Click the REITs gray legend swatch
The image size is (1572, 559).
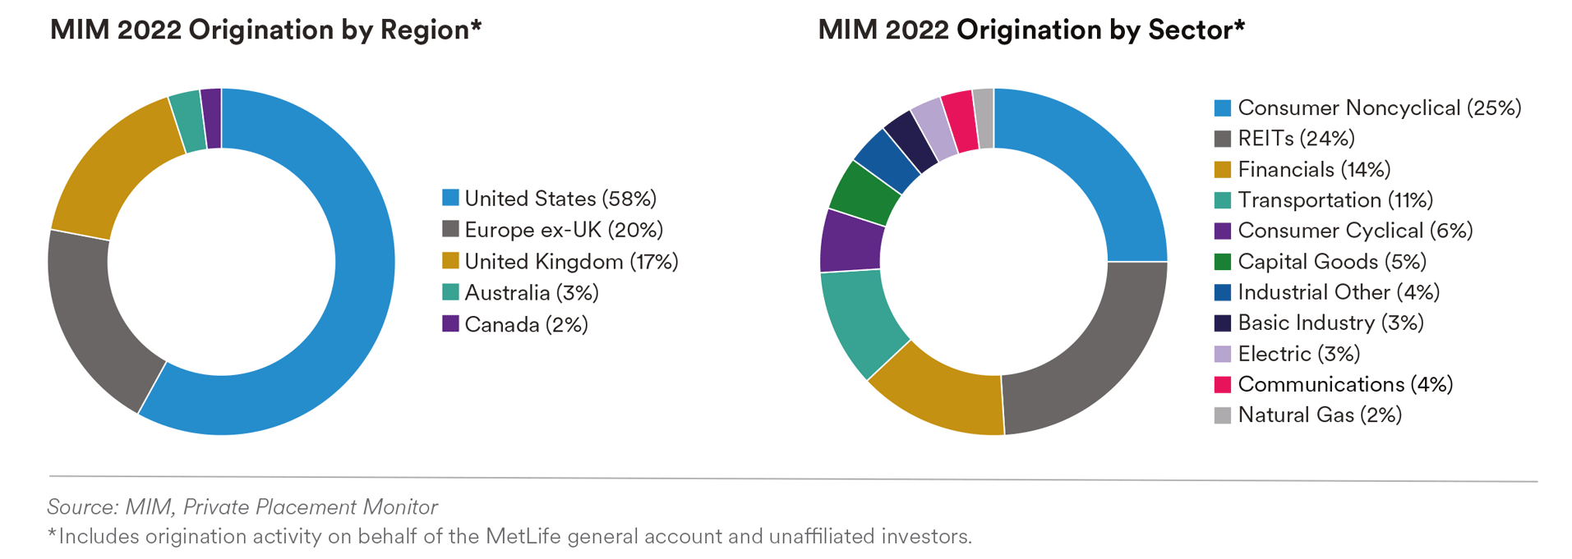point(1223,139)
